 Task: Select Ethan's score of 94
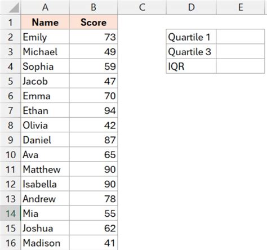pos(94,110)
